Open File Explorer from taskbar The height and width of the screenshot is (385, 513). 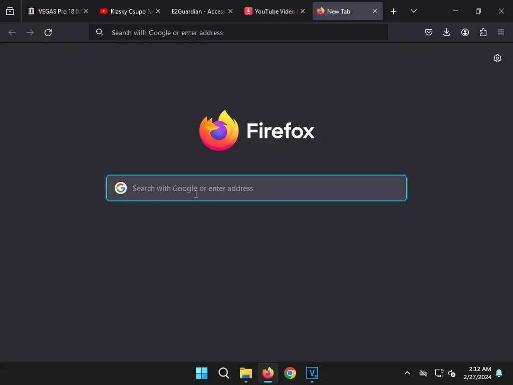pos(246,373)
